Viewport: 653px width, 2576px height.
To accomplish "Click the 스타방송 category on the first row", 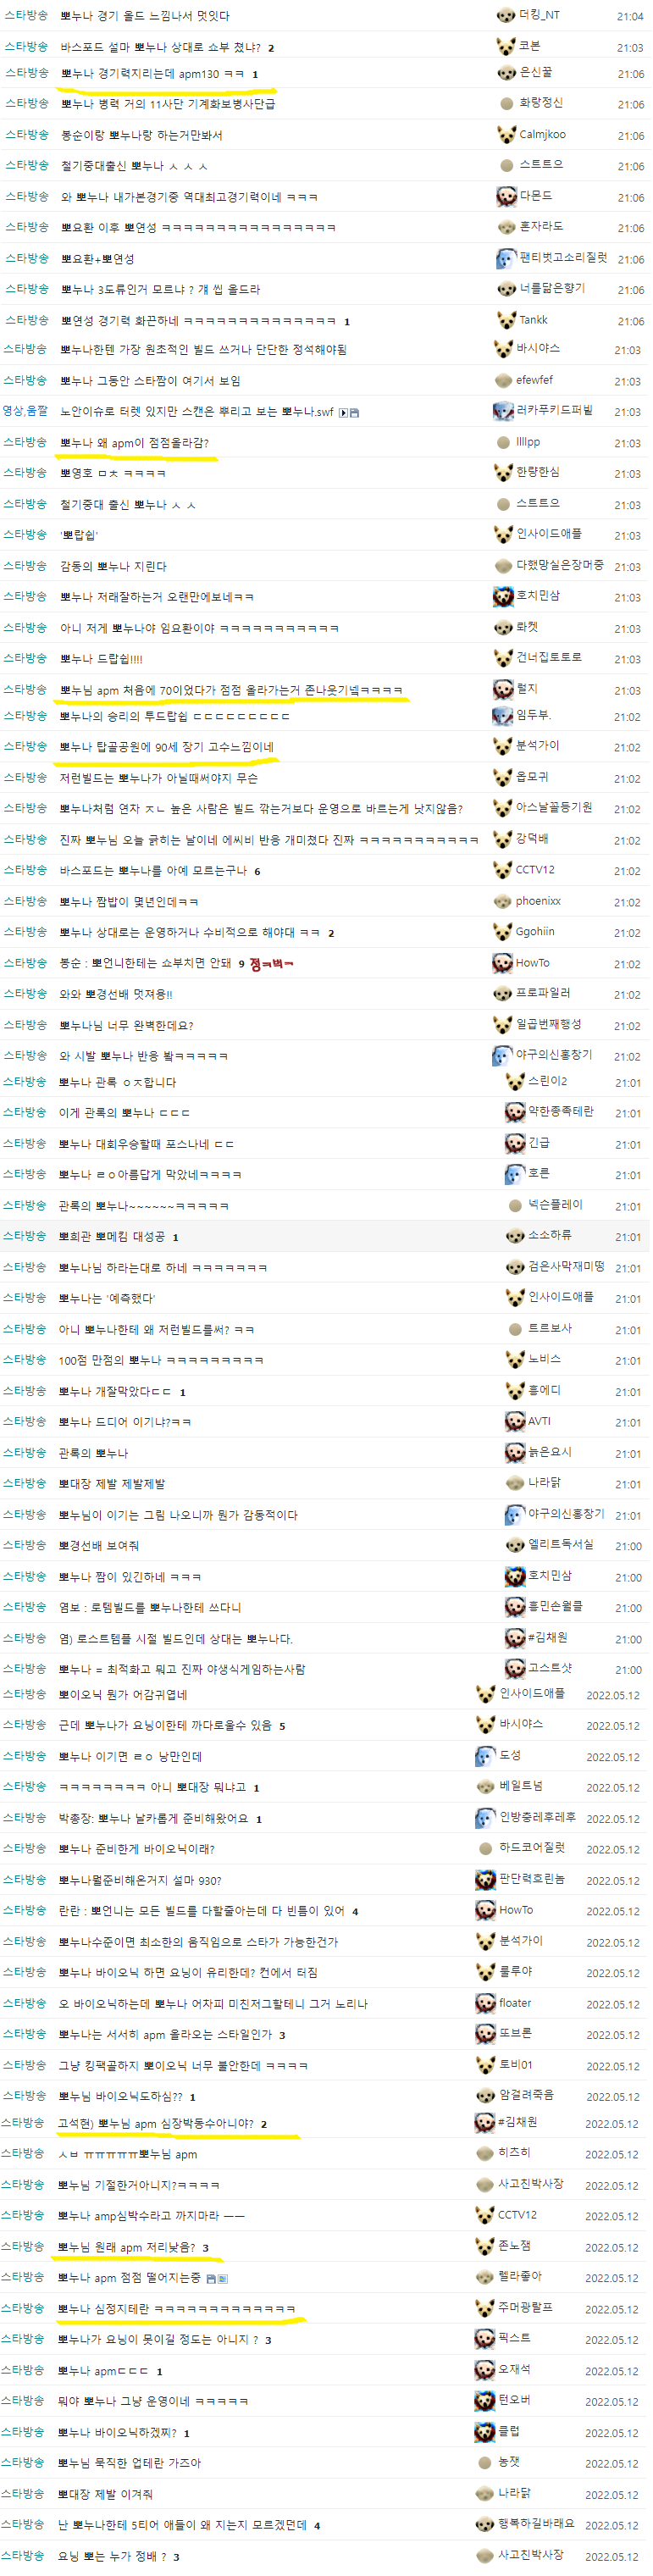I will coord(26,15).
